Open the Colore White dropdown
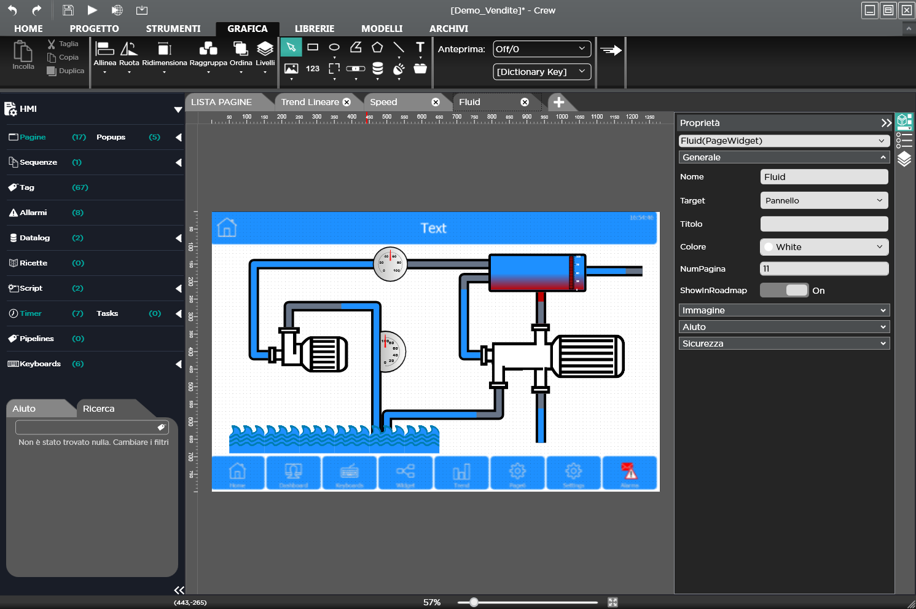916x609 pixels. coord(824,247)
